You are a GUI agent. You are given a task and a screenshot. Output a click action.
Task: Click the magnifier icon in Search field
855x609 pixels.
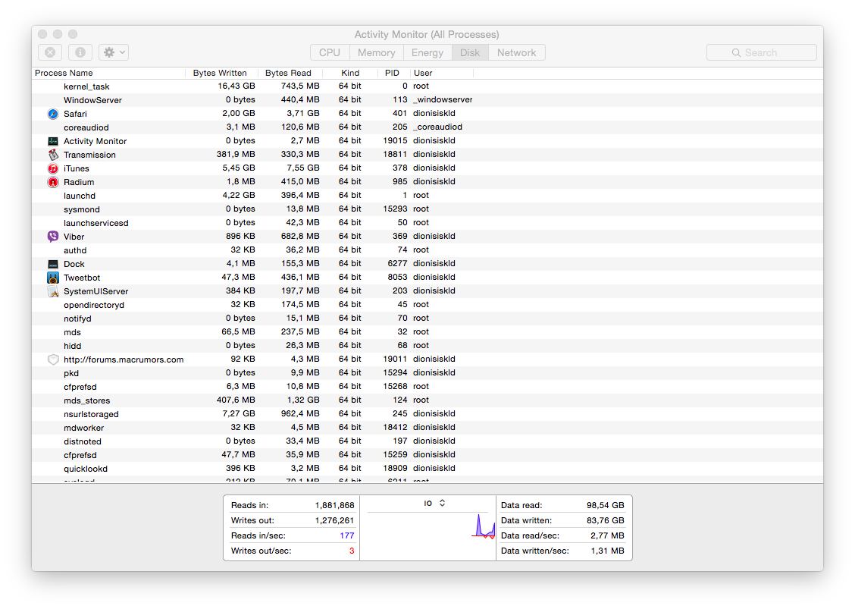736,52
